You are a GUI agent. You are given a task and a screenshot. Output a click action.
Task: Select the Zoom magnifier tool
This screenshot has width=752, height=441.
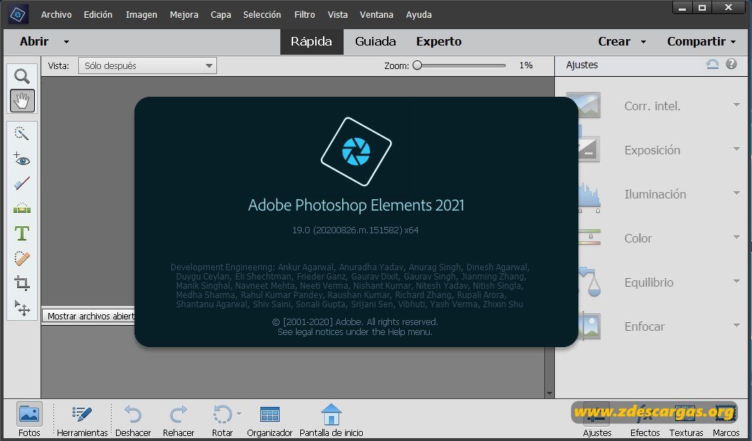coord(22,76)
